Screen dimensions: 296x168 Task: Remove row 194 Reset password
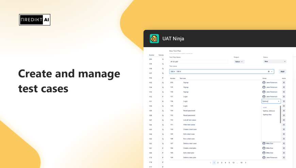click(x=284, y=111)
